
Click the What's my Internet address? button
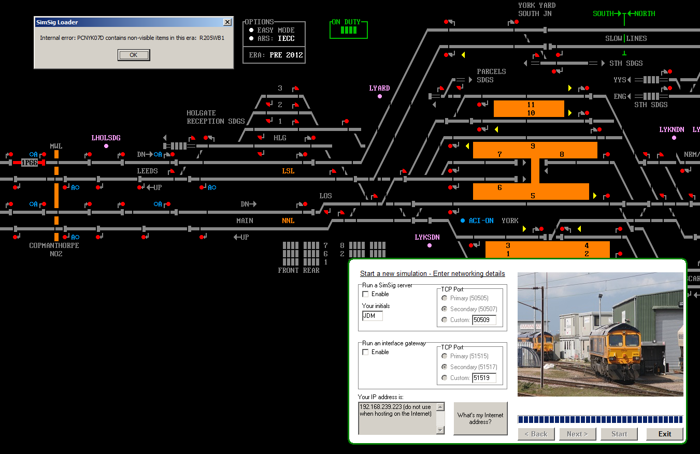[x=480, y=418]
